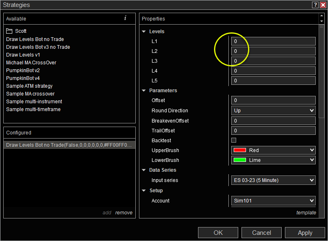
Task: Select Sample multi-instrument strategy
Action: point(34,102)
